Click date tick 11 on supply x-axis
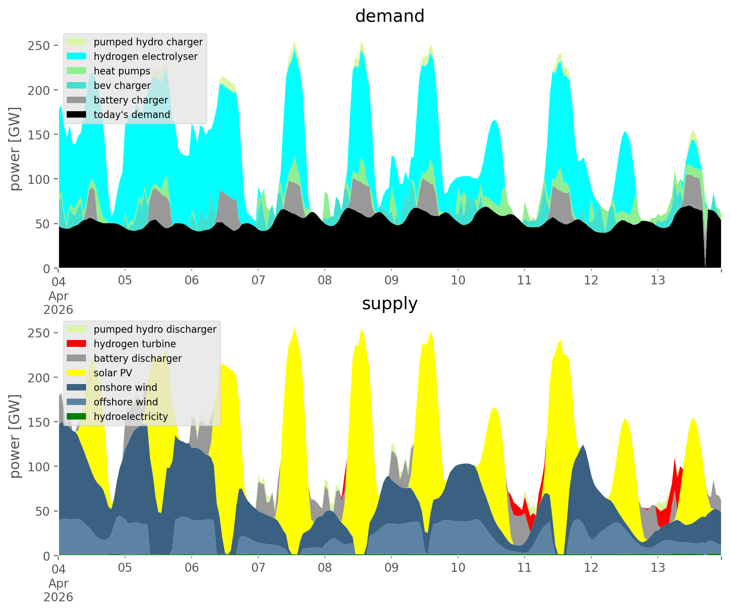Screen dimensions: 730x612 click(524, 568)
